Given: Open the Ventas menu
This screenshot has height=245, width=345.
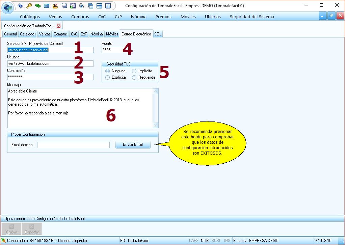Looking at the screenshot, I should point(55,17).
